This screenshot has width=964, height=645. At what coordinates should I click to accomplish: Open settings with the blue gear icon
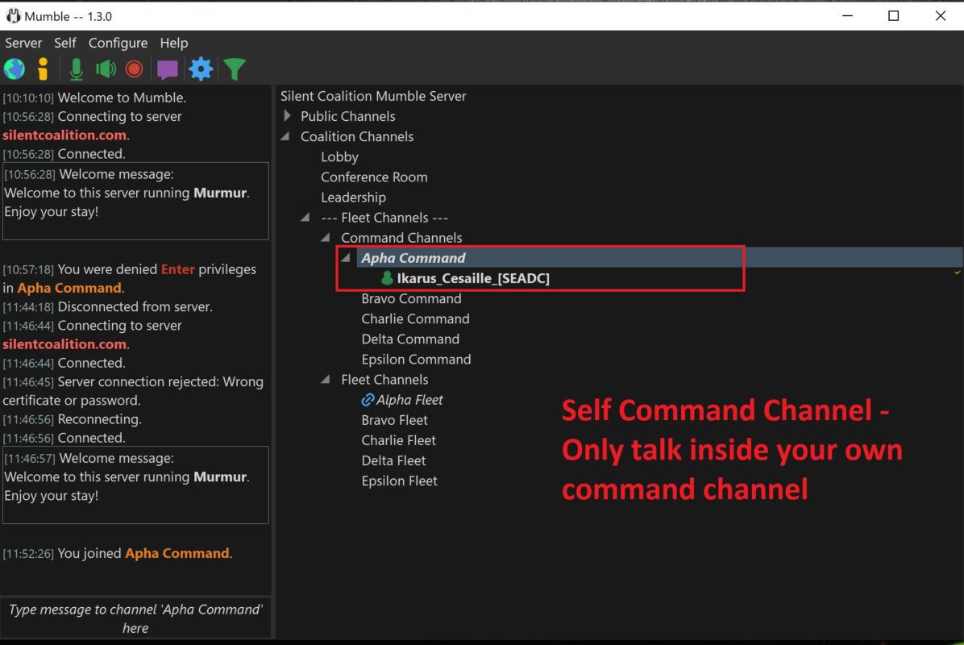201,69
